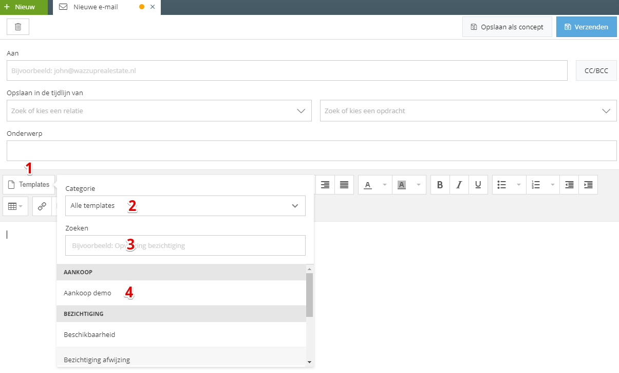619x373 pixels.
Task: Toggle italic formatting
Action: pyautogui.click(x=459, y=185)
